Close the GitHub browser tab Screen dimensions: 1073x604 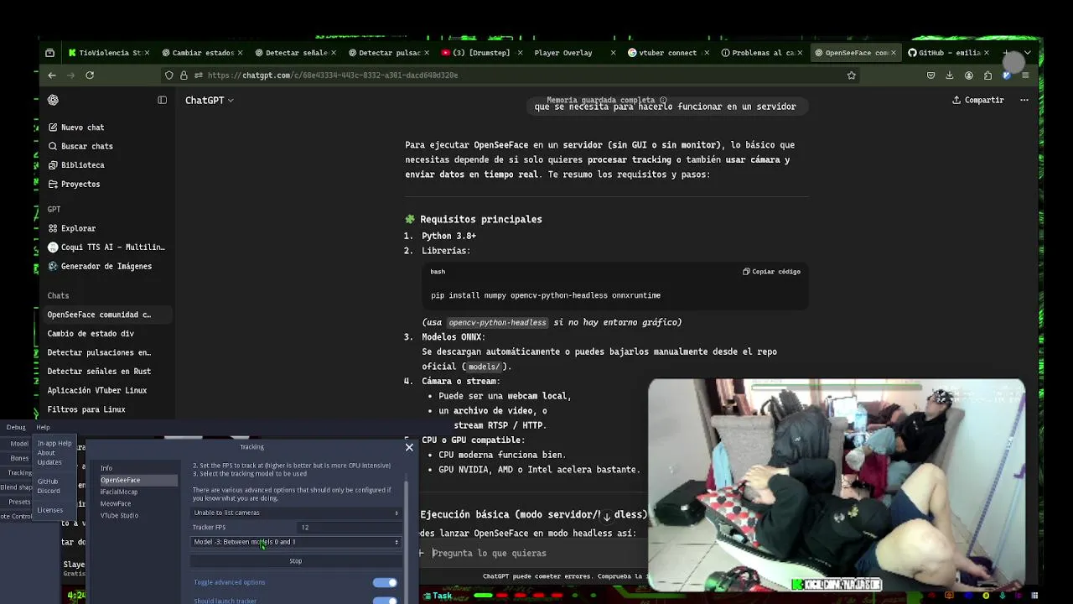tap(986, 52)
